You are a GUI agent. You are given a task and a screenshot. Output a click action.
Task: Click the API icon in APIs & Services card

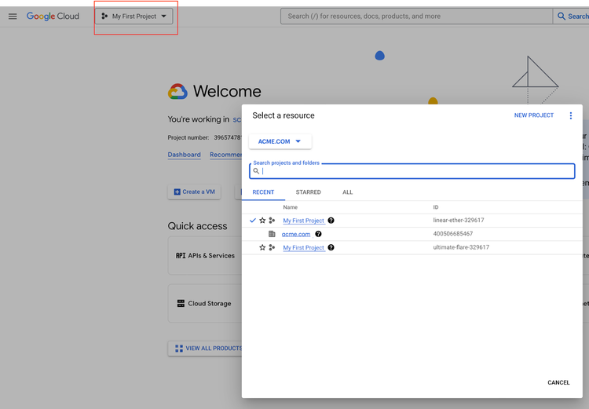pyautogui.click(x=181, y=256)
